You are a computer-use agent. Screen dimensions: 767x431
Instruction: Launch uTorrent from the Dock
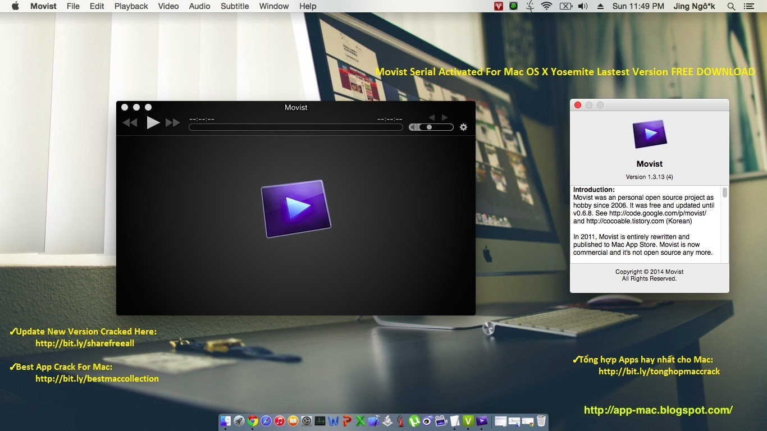[414, 421]
